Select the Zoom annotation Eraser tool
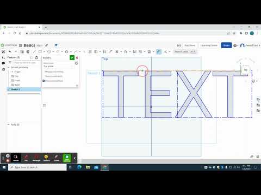This screenshot has height=195, width=261. (x=57, y=158)
